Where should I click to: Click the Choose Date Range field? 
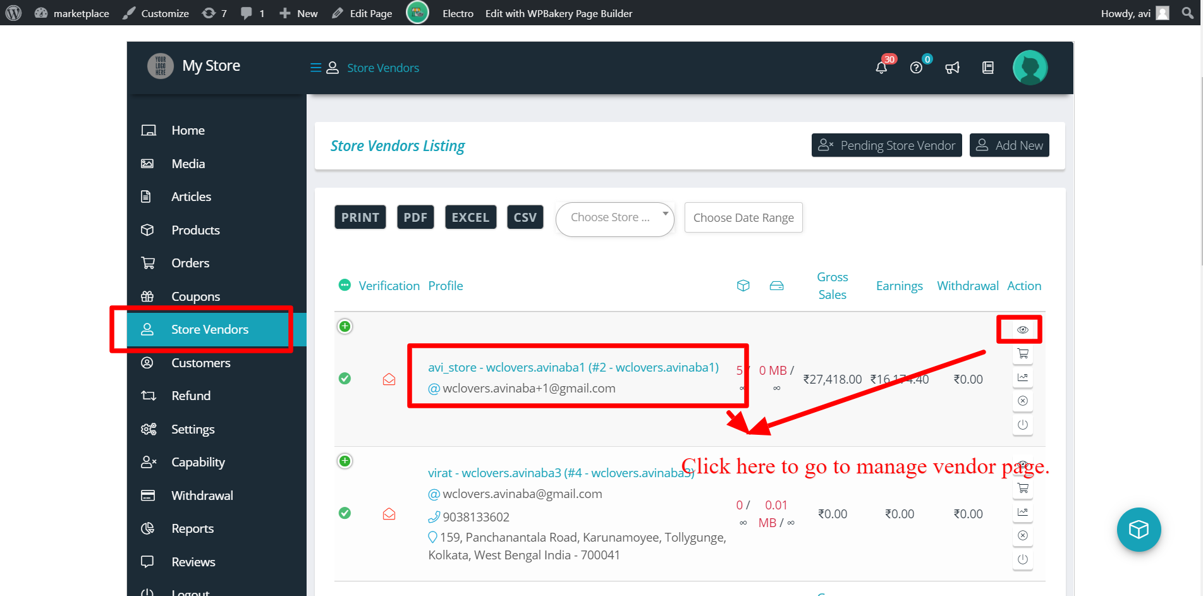(x=743, y=218)
